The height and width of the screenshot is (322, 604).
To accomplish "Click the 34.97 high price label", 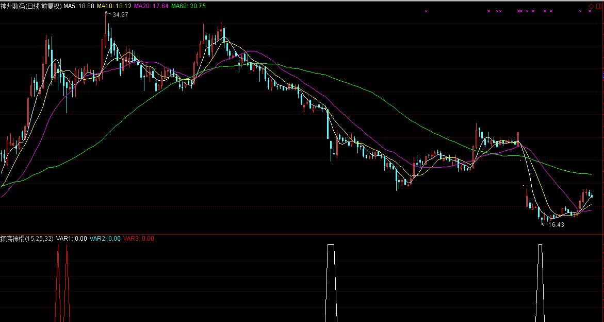I will (x=120, y=14).
